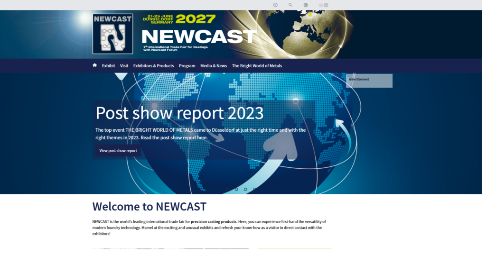
Task: Open the Exhibit menu
Action: click(x=109, y=65)
